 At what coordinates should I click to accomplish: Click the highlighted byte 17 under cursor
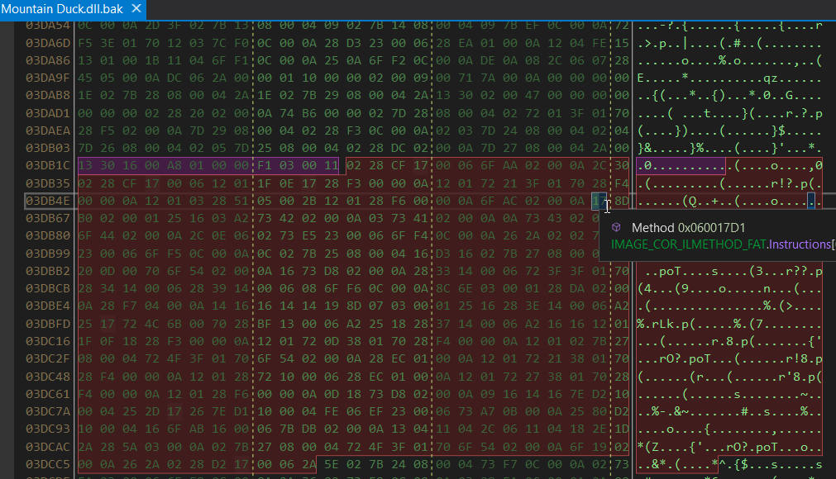click(597, 202)
